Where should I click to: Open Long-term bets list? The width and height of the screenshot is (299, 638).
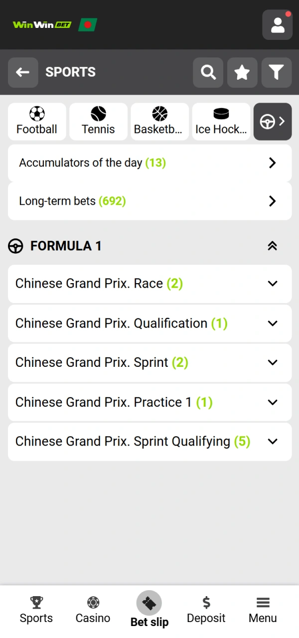tap(149, 201)
